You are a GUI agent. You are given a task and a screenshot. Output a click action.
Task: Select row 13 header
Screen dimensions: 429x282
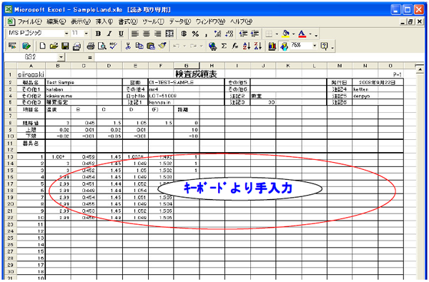(x=11, y=157)
